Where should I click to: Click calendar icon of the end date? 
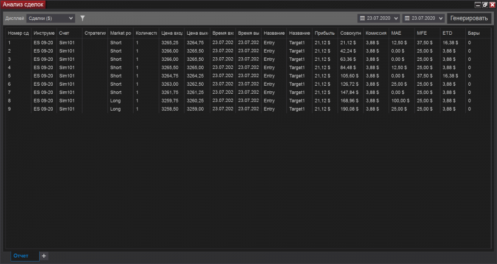(x=408, y=19)
